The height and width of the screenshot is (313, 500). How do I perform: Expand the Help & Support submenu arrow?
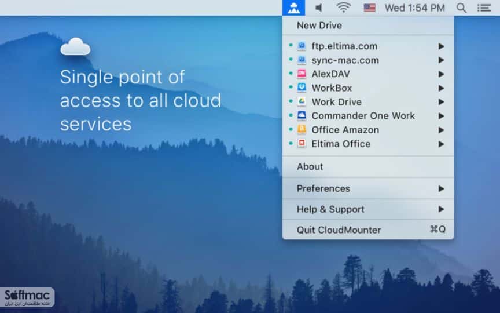tap(442, 209)
